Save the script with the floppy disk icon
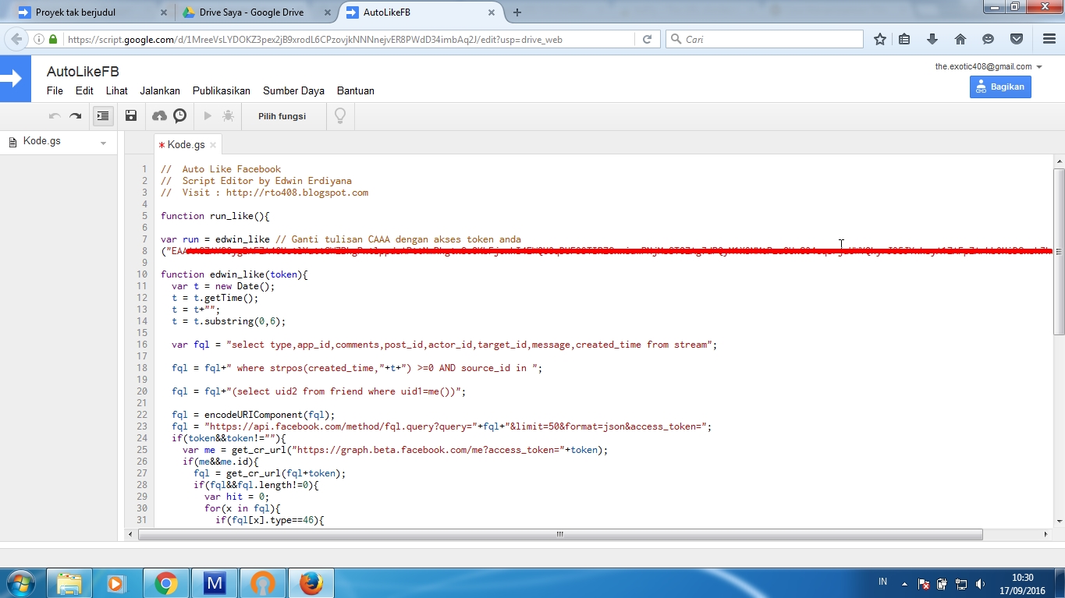Screen dimensions: 1065x598 pos(131,116)
